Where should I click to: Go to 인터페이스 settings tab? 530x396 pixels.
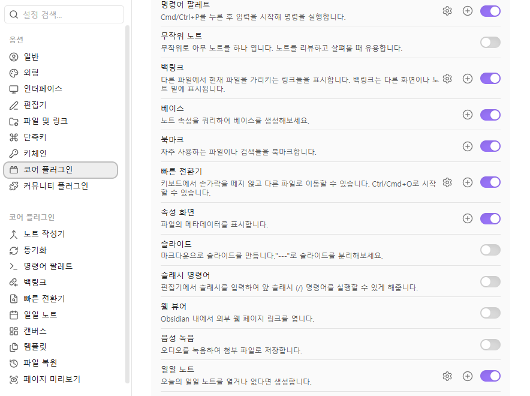(61, 89)
